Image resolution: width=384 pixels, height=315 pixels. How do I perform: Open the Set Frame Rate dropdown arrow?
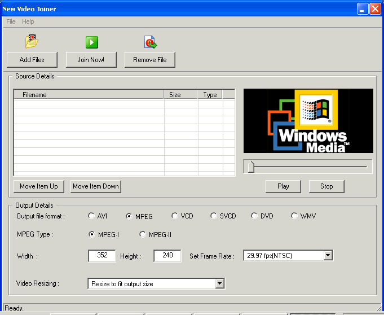pos(328,256)
